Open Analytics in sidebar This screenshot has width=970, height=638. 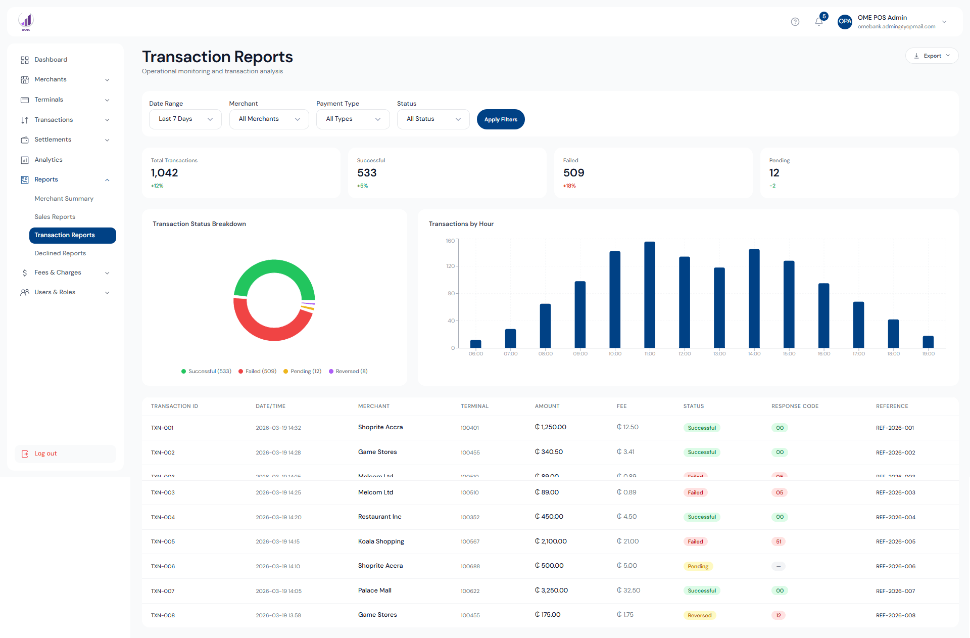(48, 160)
